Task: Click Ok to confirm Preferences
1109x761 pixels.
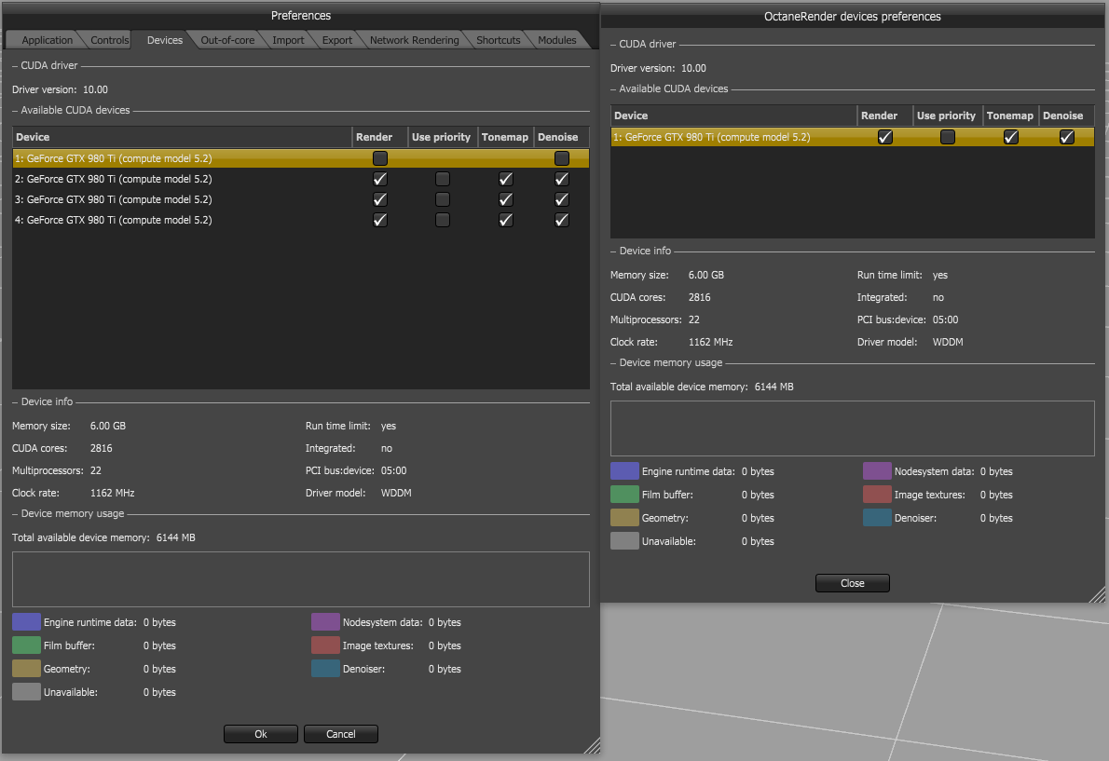Action: tap(260, 734)
